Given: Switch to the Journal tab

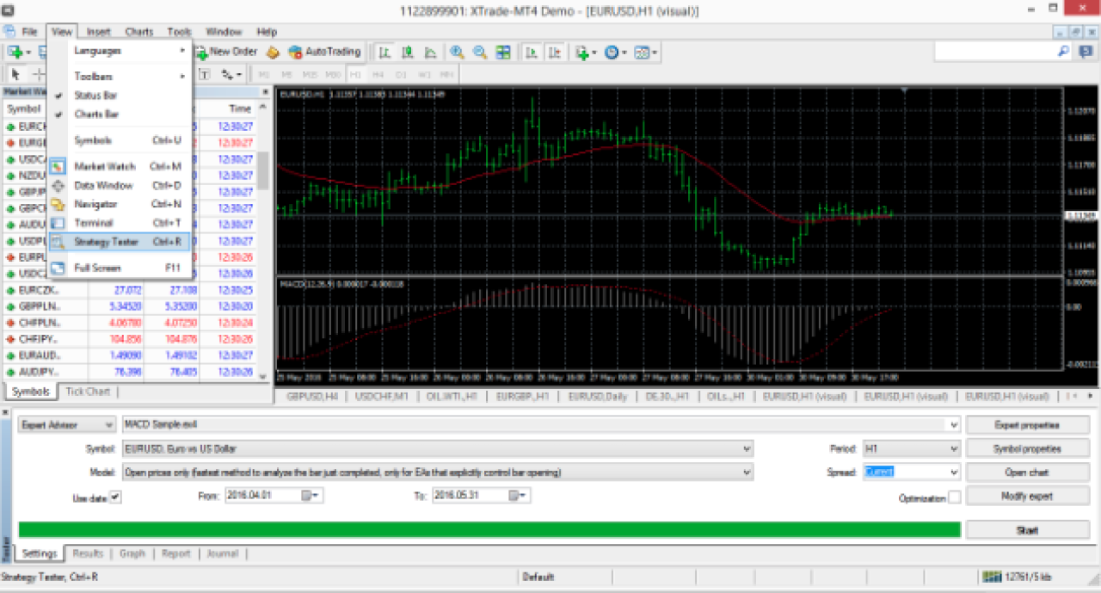Looking at the screenshot, I should pos(224,553).
